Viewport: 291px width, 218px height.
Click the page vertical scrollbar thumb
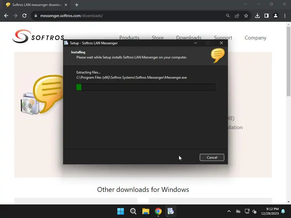288,61
